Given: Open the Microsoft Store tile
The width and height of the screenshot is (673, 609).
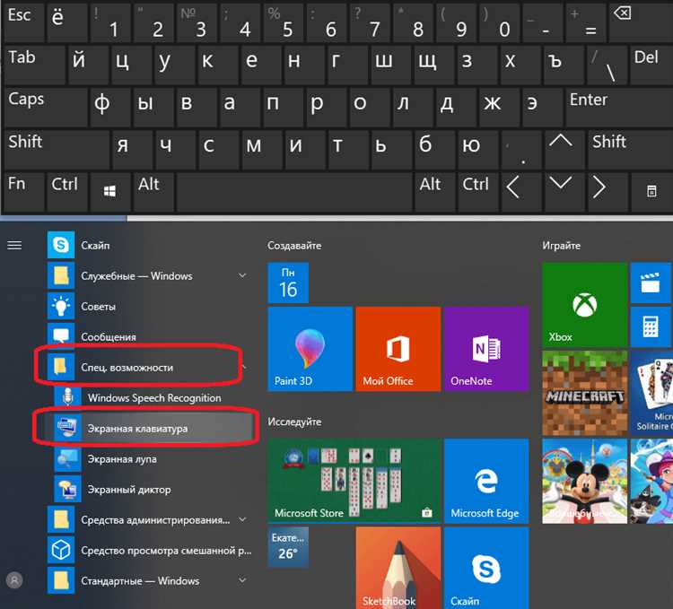Looking at the screenshot, I should 354,480.
